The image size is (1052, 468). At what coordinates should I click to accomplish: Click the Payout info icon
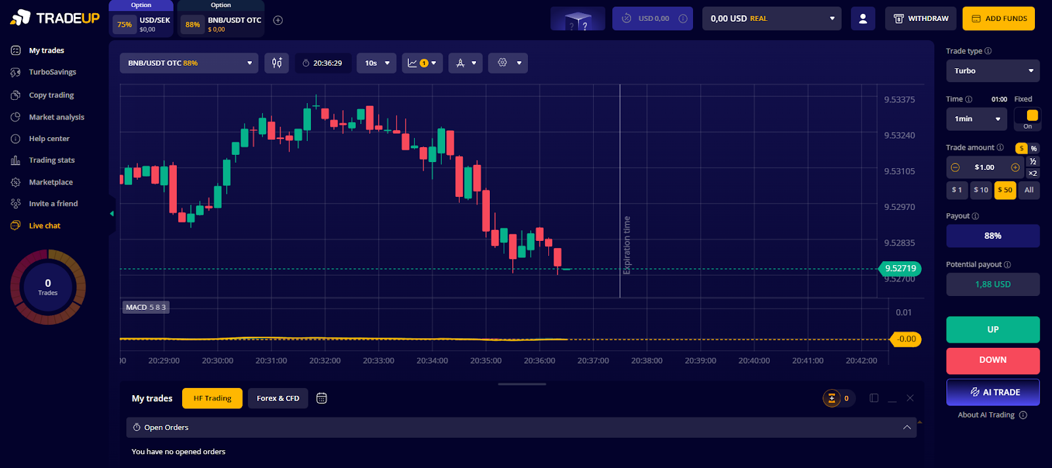[975, 216]
